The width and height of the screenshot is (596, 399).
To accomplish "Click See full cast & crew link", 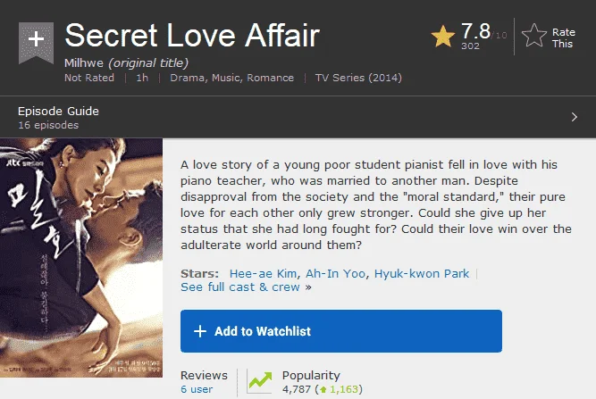I will pos(240,287).
